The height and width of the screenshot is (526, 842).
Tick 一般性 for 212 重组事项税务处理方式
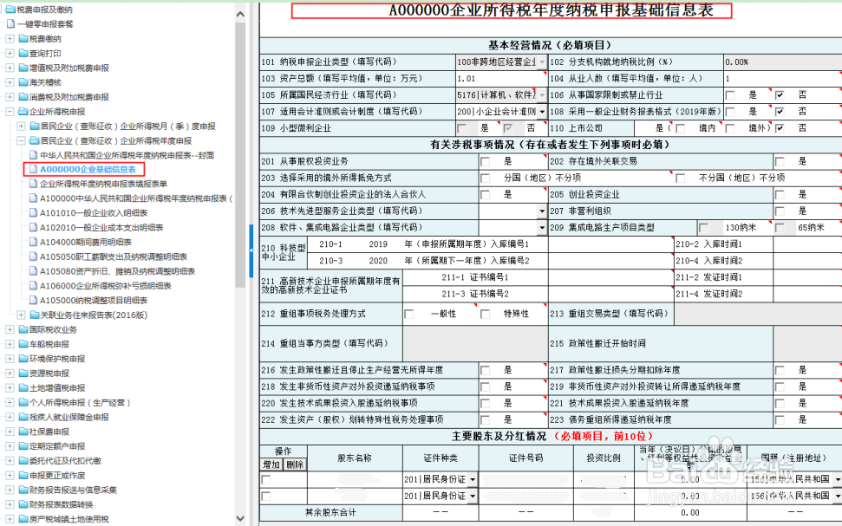pyautogui.click(x=409, y=314)
